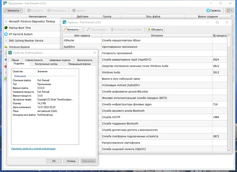Sort by the Группа column header

point(107,17)
